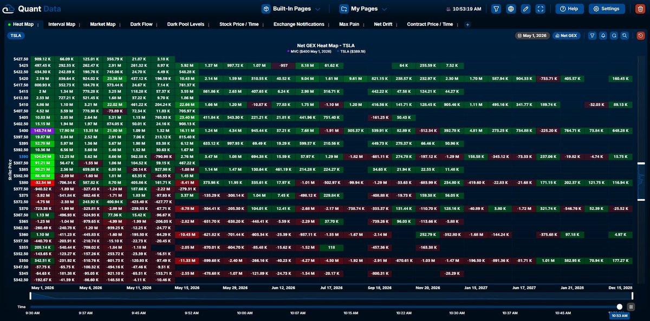The width and height of the screenshot is (650, 321).
Task: Click the 91.21 M cell at $387.50
Action: (42, 162)
